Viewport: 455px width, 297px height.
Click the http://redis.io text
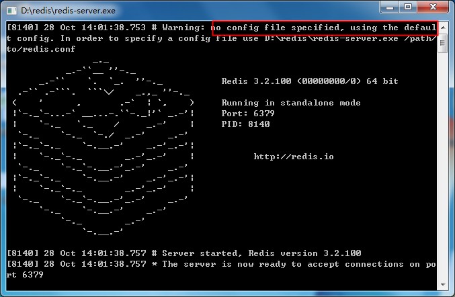(x=294, y=157)
